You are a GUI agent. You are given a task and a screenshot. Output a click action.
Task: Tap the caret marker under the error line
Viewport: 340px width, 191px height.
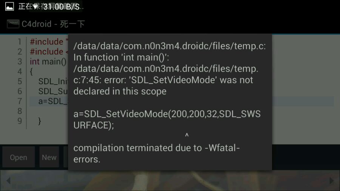point(187,136)
